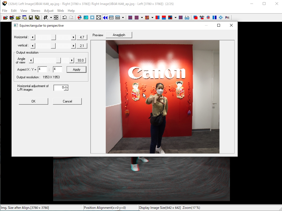Click vertical slider right arrow
This screenshot has width=282, height=211.
(x=73, y=46)
